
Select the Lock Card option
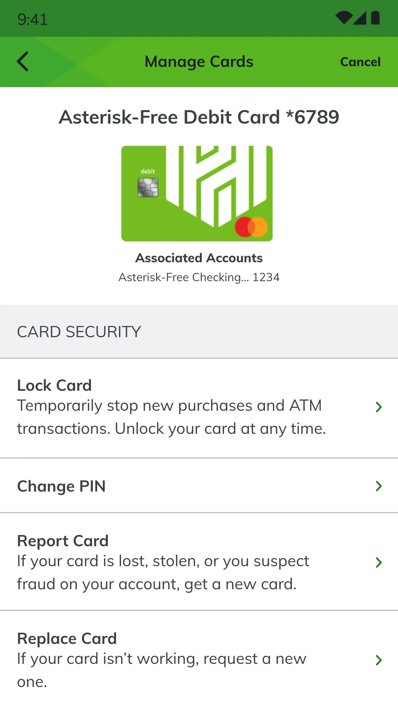[x=172, y=408]
